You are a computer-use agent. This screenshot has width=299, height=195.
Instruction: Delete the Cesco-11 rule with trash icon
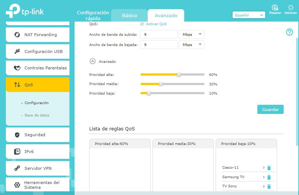tap(269, 168)
